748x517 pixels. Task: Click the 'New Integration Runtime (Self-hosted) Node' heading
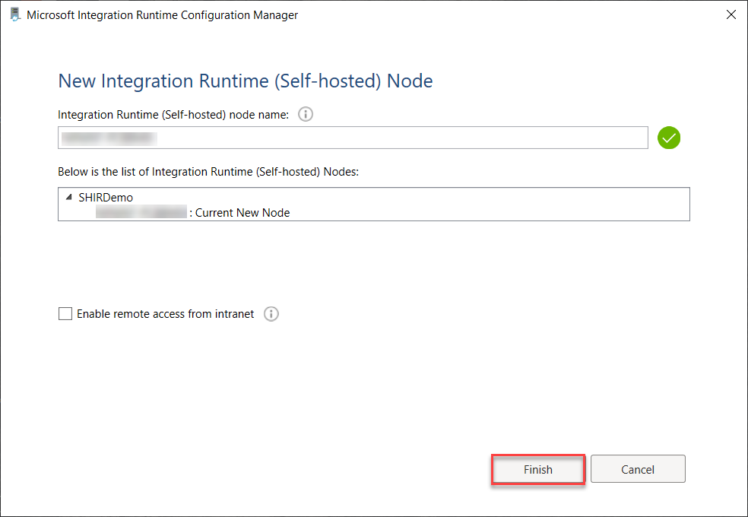click(246, 81)
